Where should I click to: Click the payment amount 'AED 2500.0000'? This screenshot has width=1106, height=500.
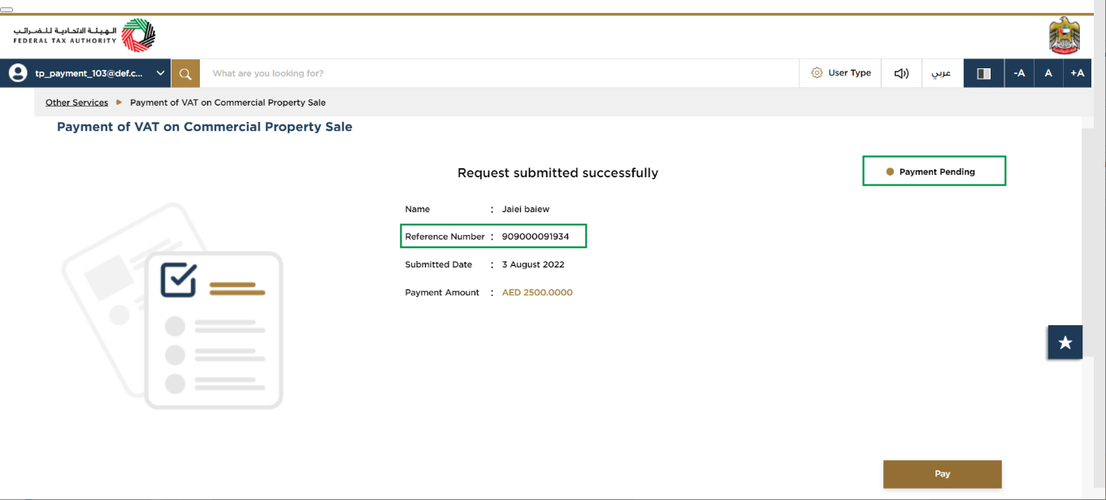click(x=537, y=292)
